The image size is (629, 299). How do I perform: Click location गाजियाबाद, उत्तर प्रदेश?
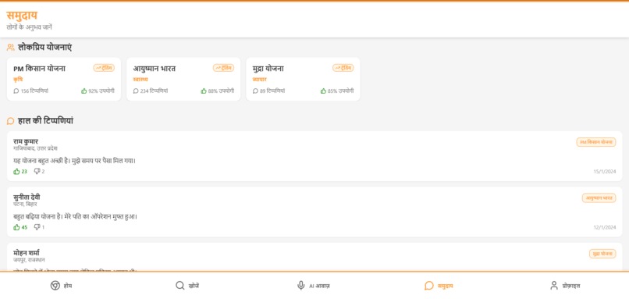coord(35,148)
